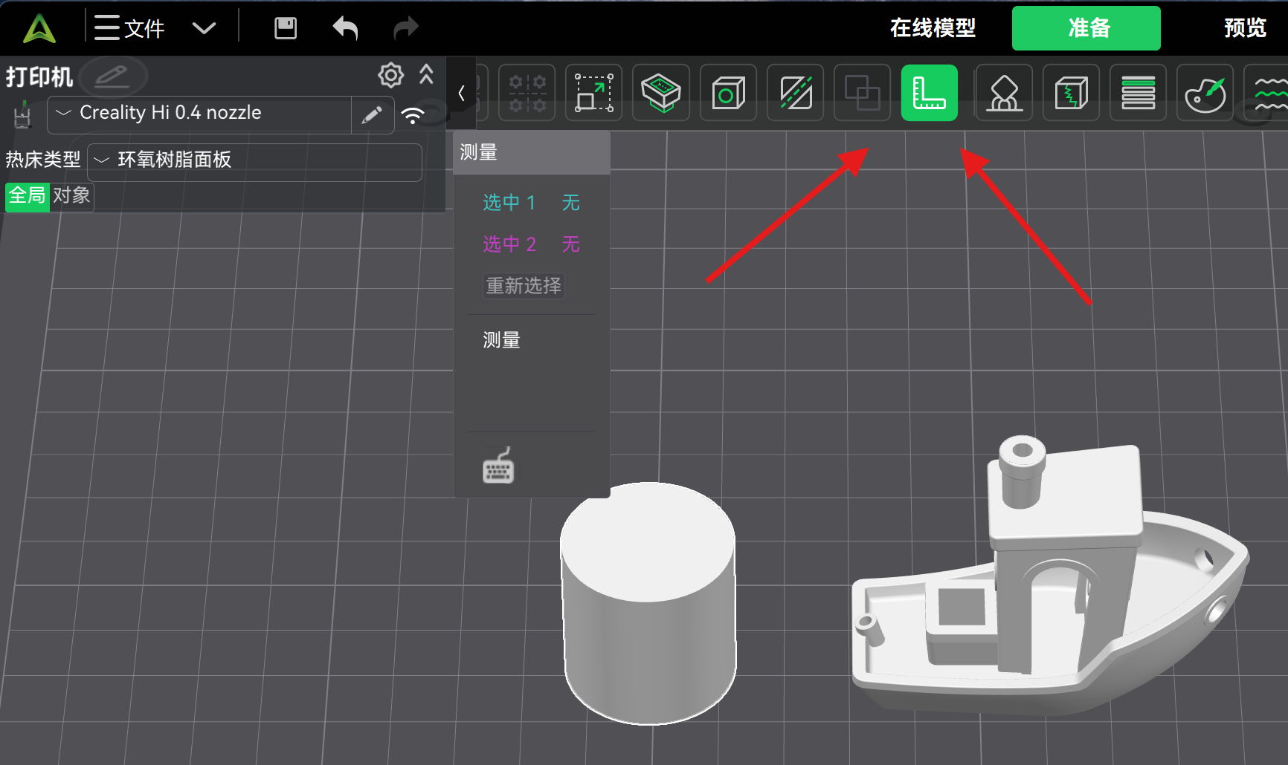Click the Creality Print logo icon
Image resolution: width=1288 pixels, height=765 pixels.
(x=39, y=28)
